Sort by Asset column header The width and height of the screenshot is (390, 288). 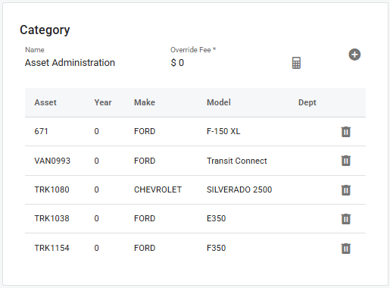pyautogui.click(x=45, y=102)
